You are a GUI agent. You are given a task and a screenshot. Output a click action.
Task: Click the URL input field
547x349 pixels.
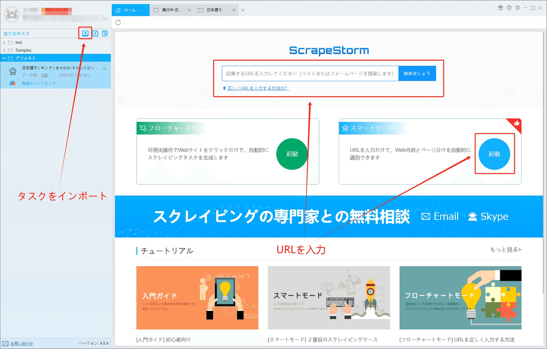(x=310, y=73)
